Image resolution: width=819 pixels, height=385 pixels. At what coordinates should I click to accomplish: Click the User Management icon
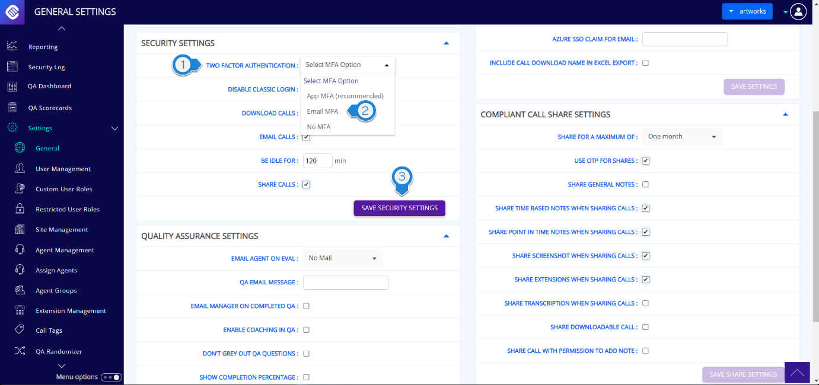click(x=20, y=169)
